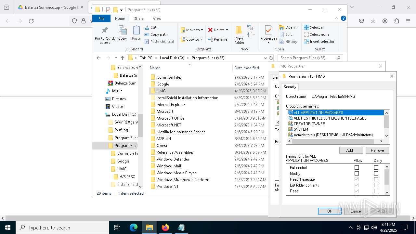The width and height of the screenshot is (416, 234).
Task: Confirm permissions with OK button
Action: click(x=330, y=211)
